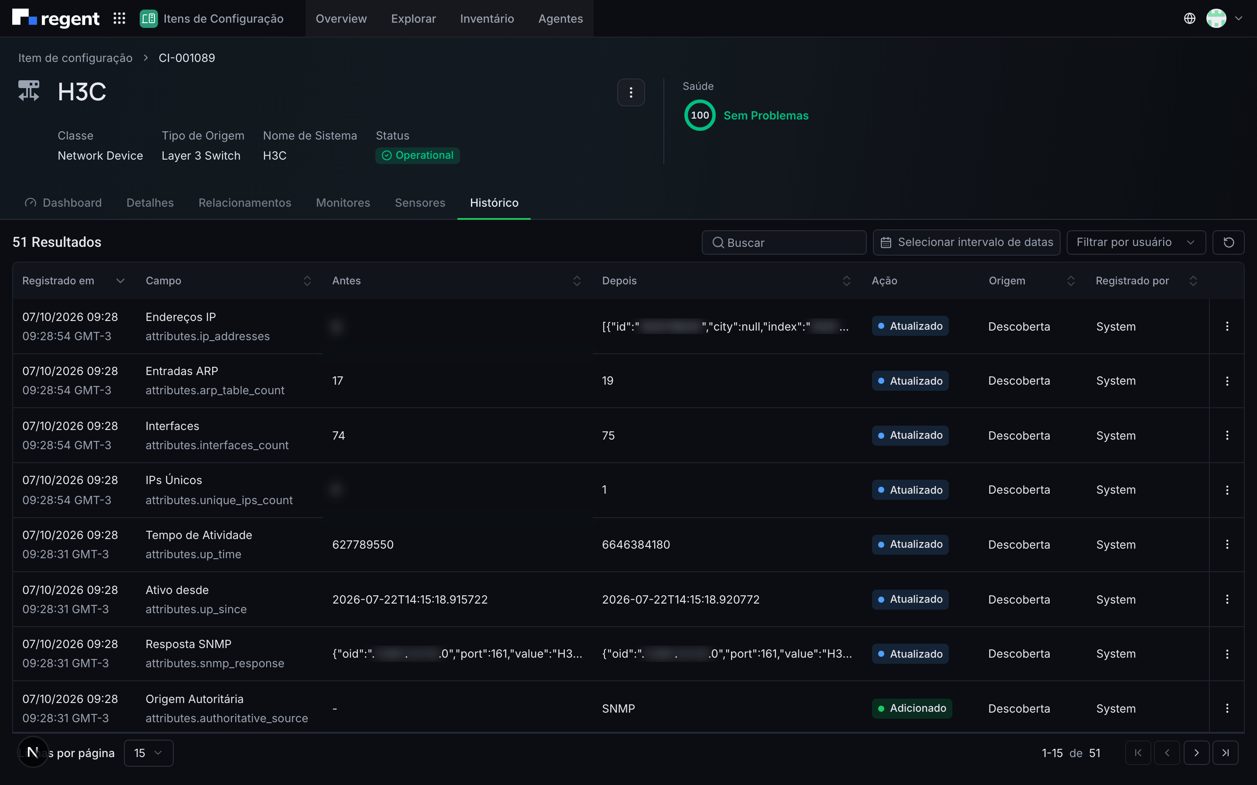
Task: Open the language globe icon
Action: click(1189, 19)
